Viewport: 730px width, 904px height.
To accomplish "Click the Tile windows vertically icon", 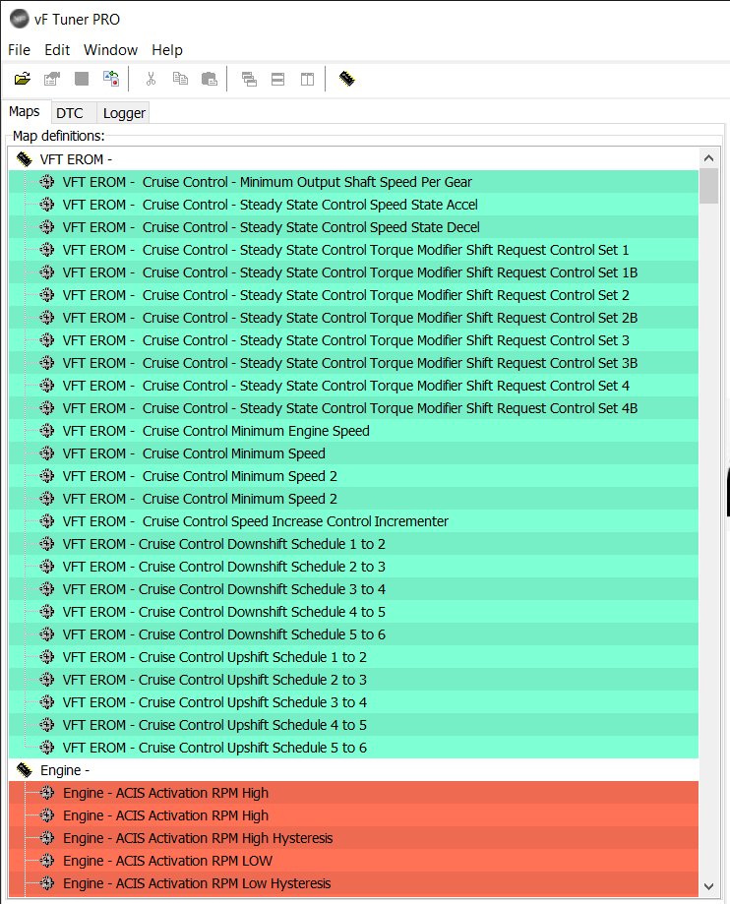I will pyautogui.click(x=307, y=79).
